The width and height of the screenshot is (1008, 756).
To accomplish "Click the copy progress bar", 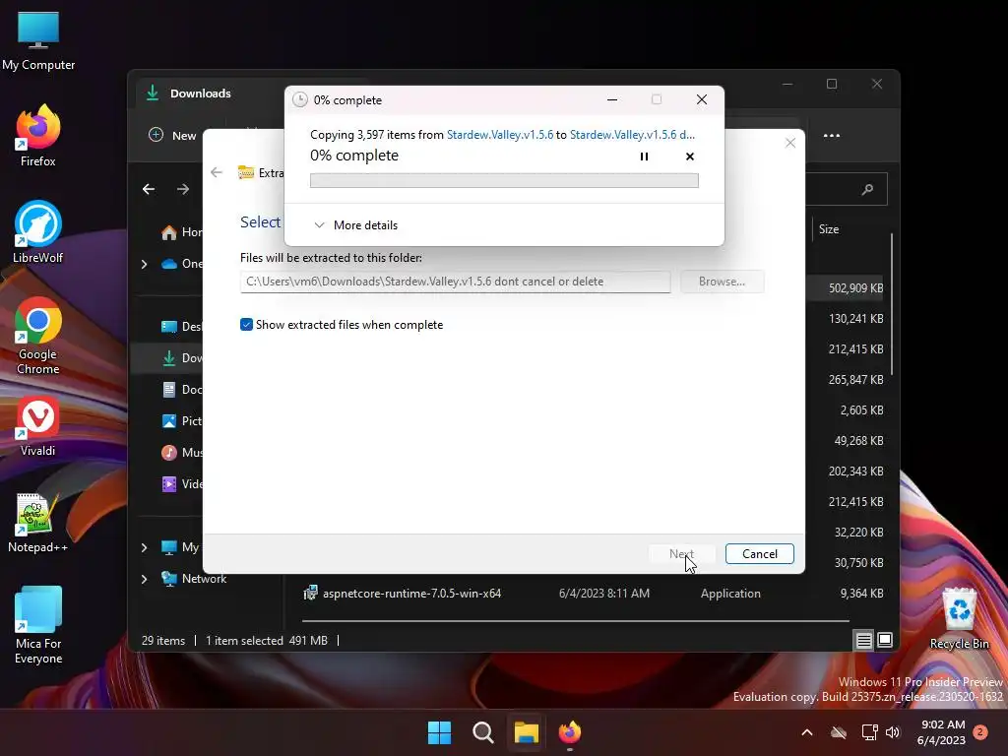I will [504, 181].
